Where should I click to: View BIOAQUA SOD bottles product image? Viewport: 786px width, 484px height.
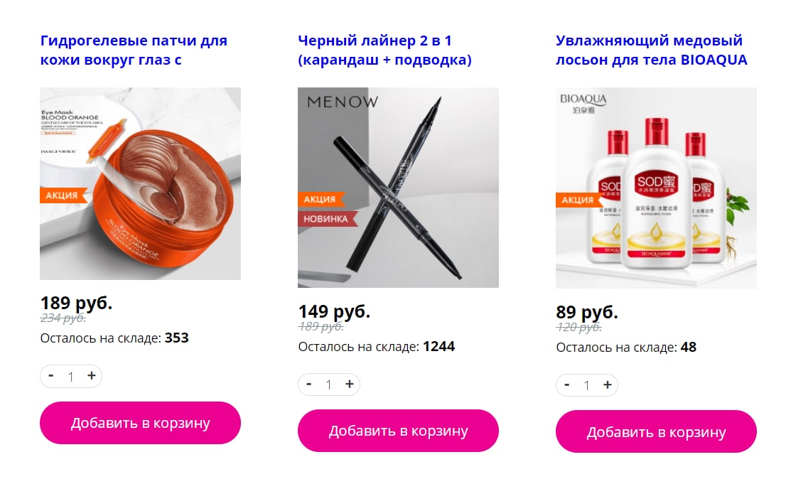point(656,188)
